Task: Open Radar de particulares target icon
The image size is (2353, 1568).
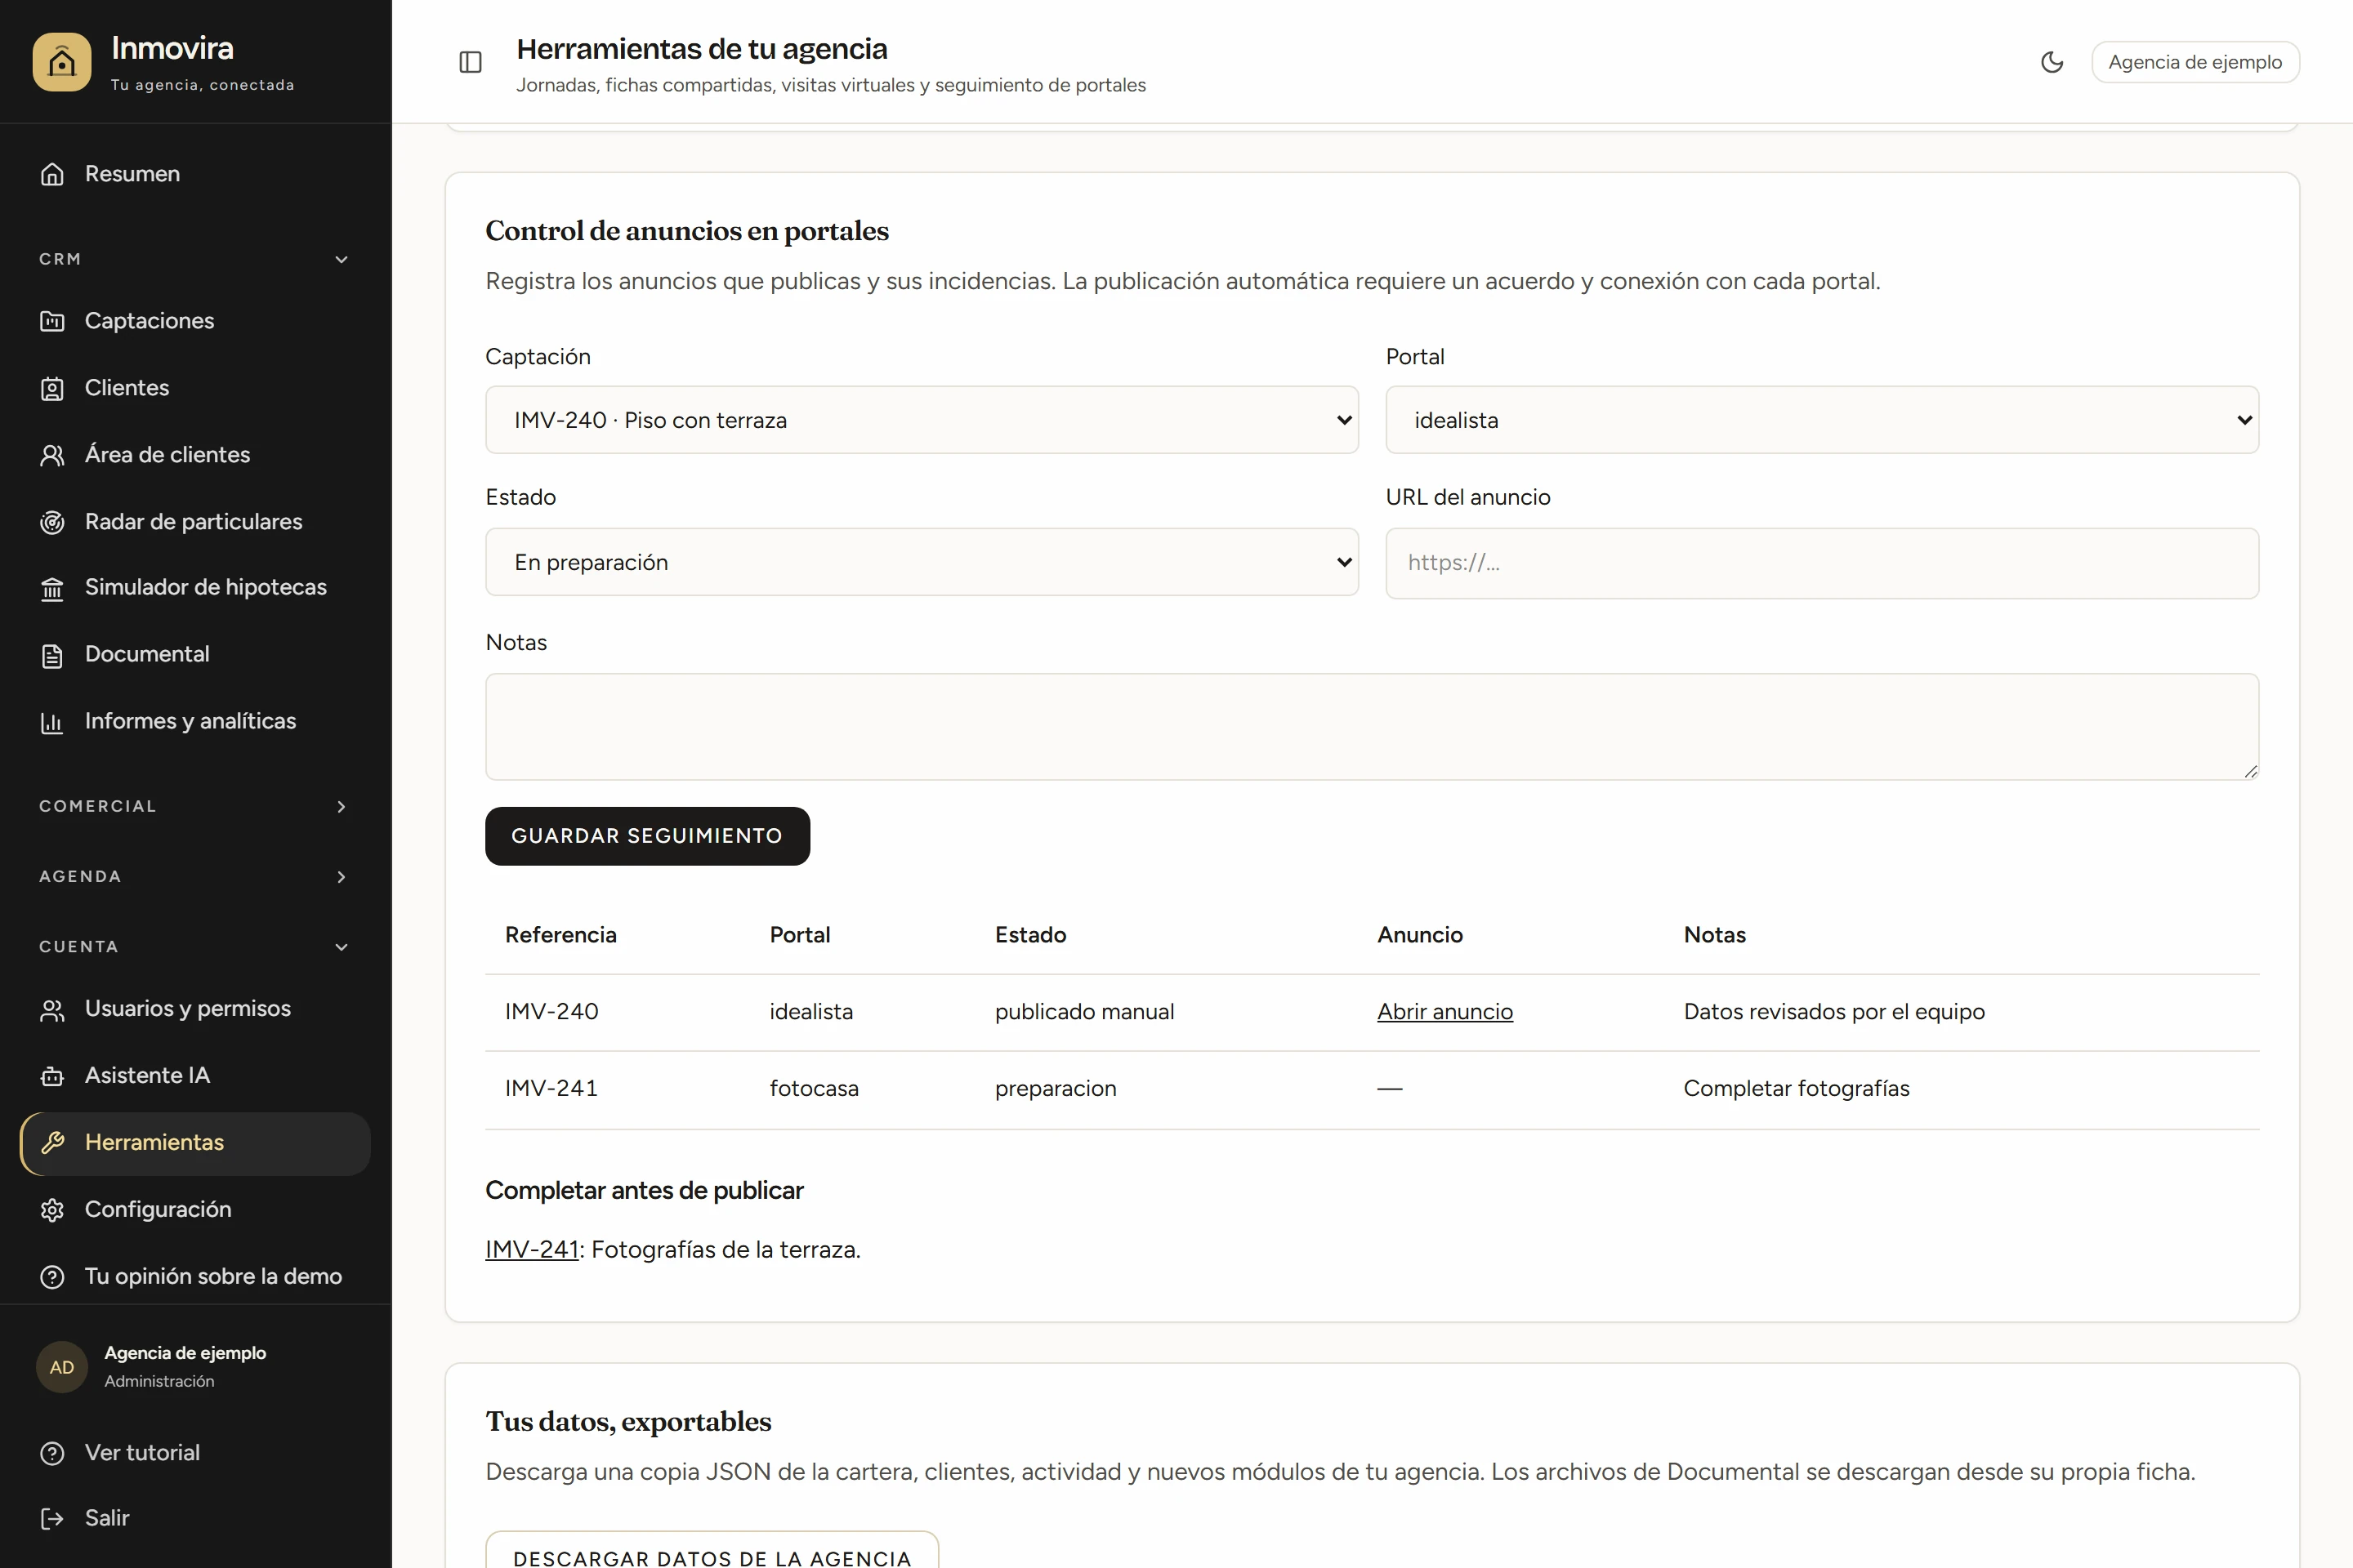Action: pyautogui.click(x=52, y=522)
